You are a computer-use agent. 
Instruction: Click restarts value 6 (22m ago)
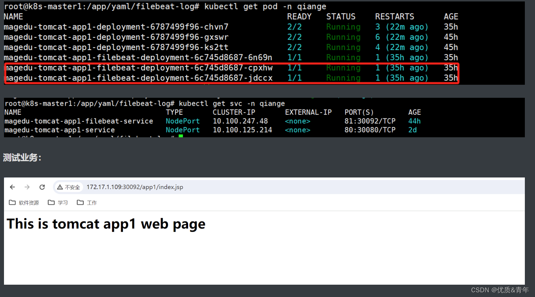[402, 37]
